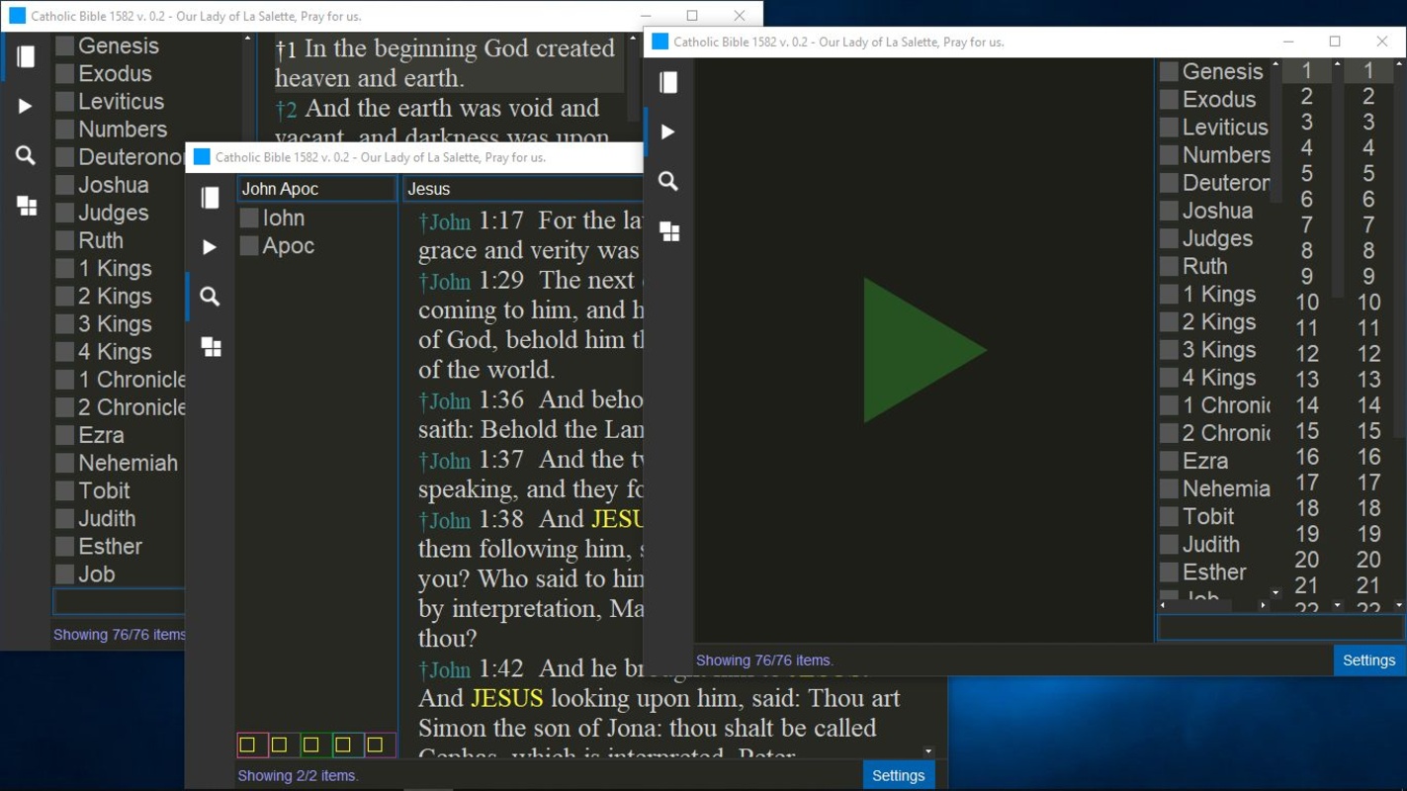Open the book icon in the search window sidebar

click(210, 198)
